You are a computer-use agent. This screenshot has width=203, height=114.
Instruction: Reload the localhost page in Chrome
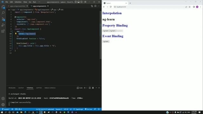(x=111, y=7)
